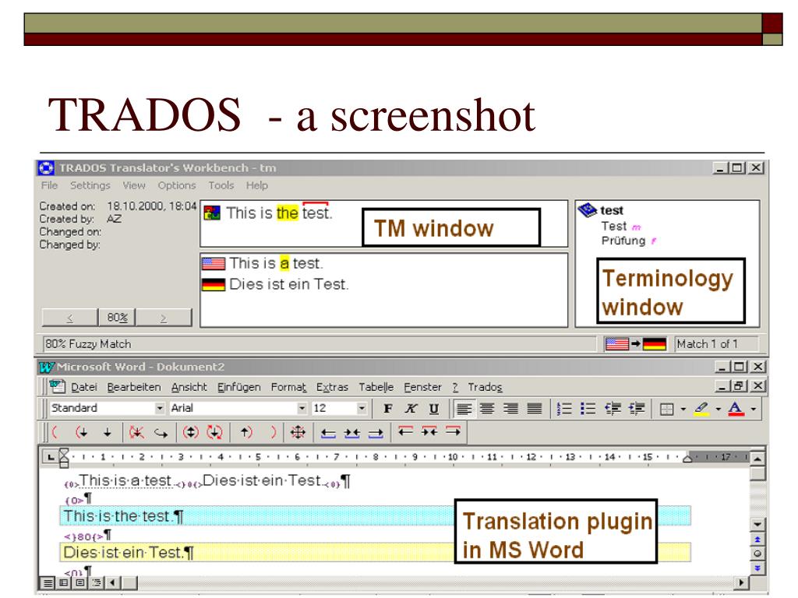Viewport: 798px width, 598px height.
Task: Click the US-to-German flag language indicator
Action: pyautogui.click(x=636, y=344)
